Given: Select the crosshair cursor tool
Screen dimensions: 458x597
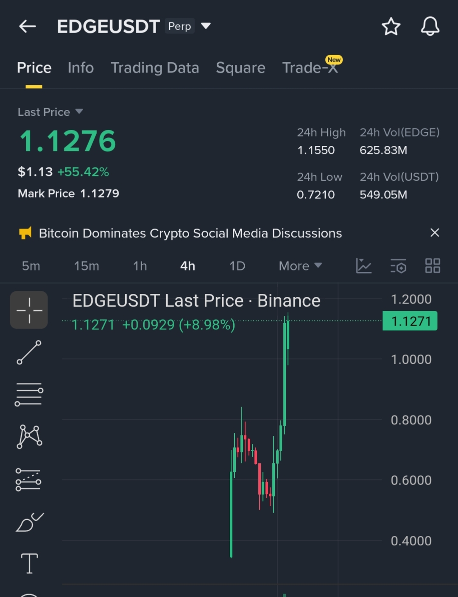Looking at the screenshot, I should click(x=29, y=310).
